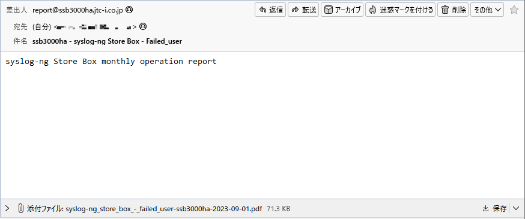Screen dimensions: 525x219
Task: Open the save options dropdown arrow
Action: coord(516,209)
